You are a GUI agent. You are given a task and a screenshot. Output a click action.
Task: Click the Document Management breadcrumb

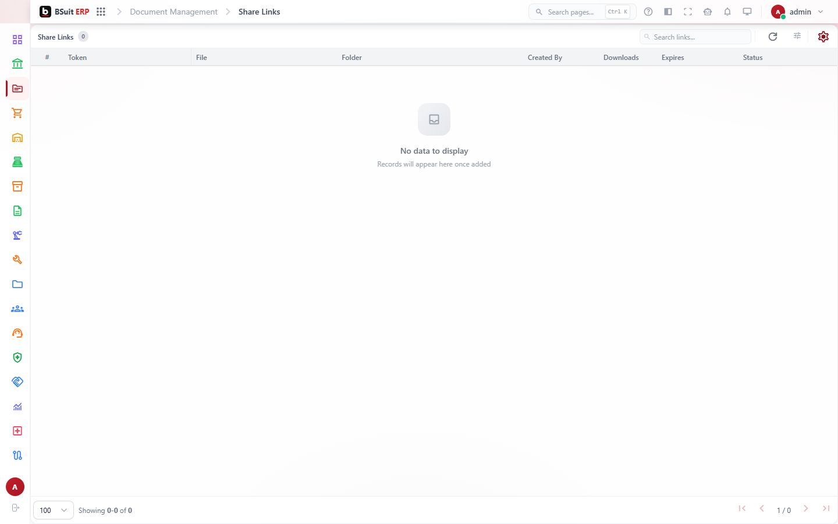(x=173, y=12)
